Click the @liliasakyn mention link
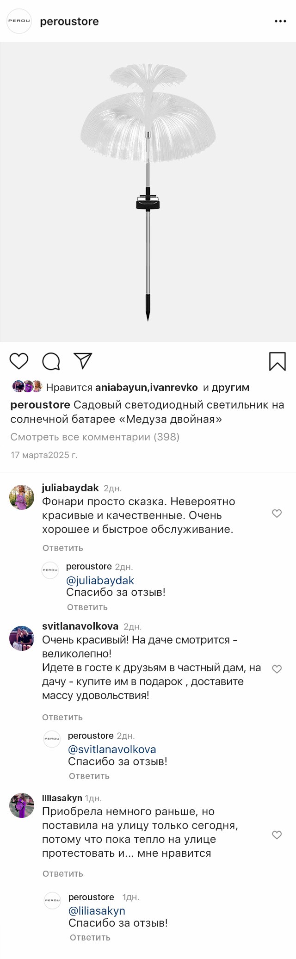The width and height of the screenshot is (296, 959). [97, 910]
